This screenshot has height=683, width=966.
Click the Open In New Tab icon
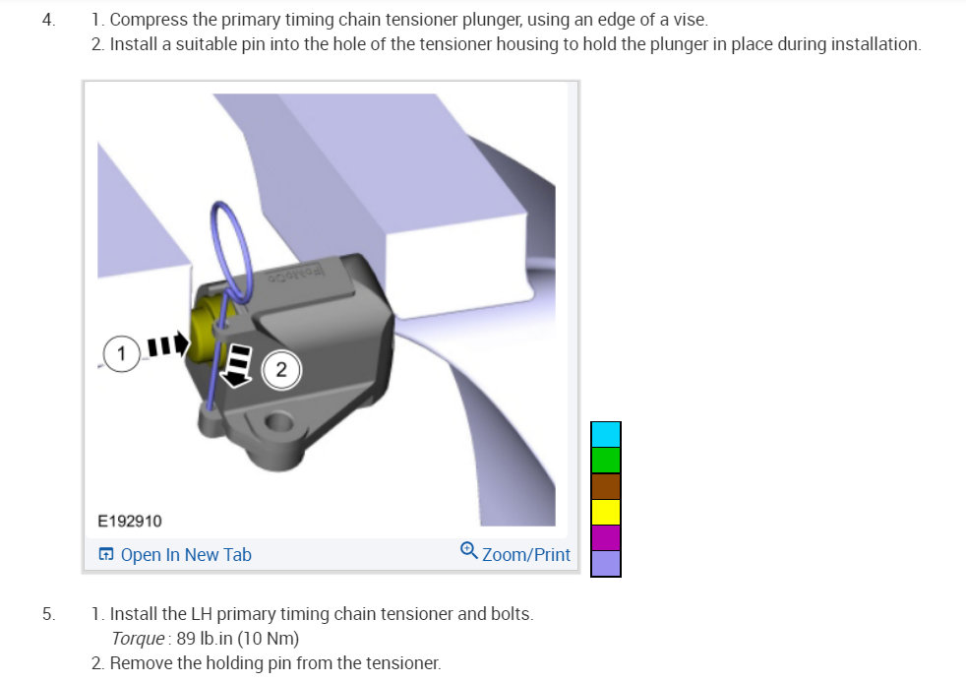pyautogui.click(x=106, y=554)
